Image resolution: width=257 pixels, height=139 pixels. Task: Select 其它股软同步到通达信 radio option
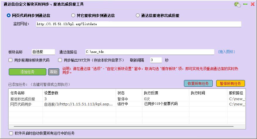(73, 15)
